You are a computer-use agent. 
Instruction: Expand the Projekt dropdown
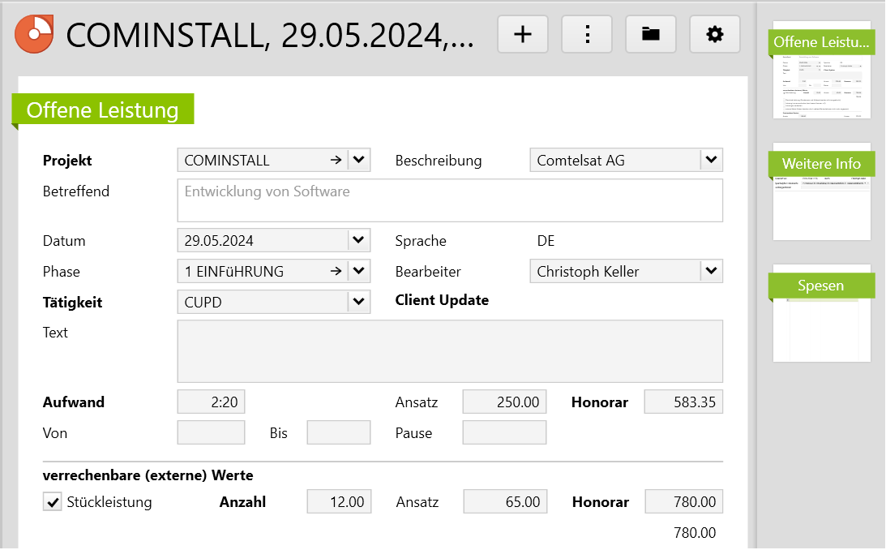click(359, 161)
